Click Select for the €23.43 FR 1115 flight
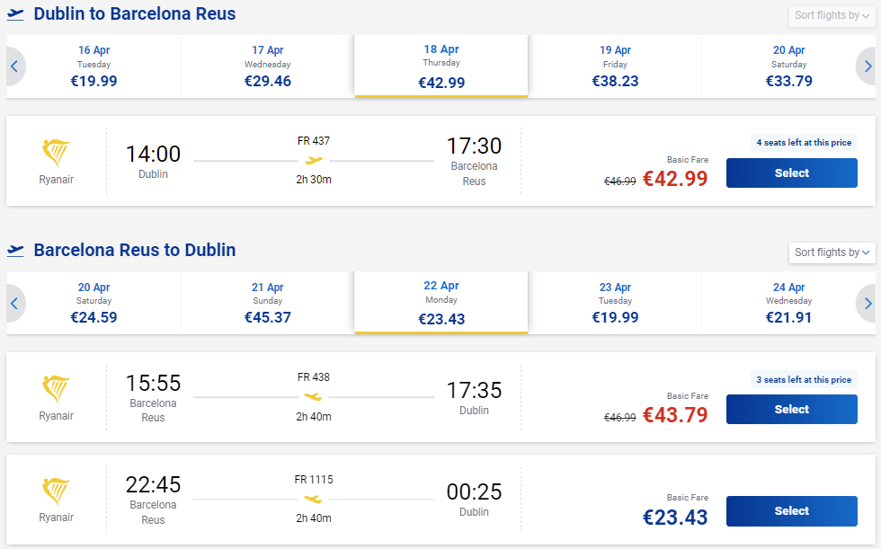This screenshot has height=549, width=881. tap(791, 510)
